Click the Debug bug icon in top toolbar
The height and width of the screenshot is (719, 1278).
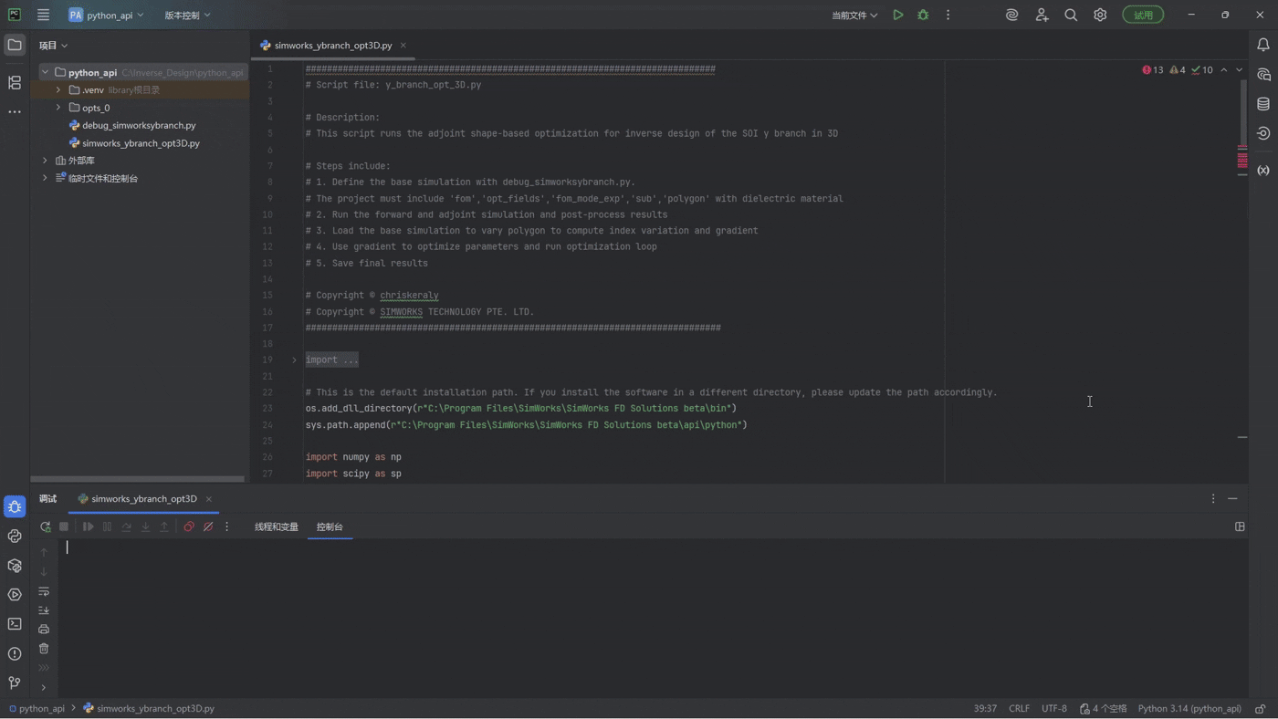pos(923,15)
